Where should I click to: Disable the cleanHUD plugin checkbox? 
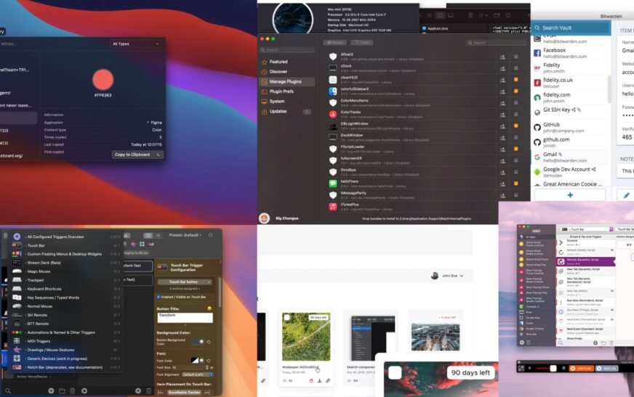tap(516, 80)
